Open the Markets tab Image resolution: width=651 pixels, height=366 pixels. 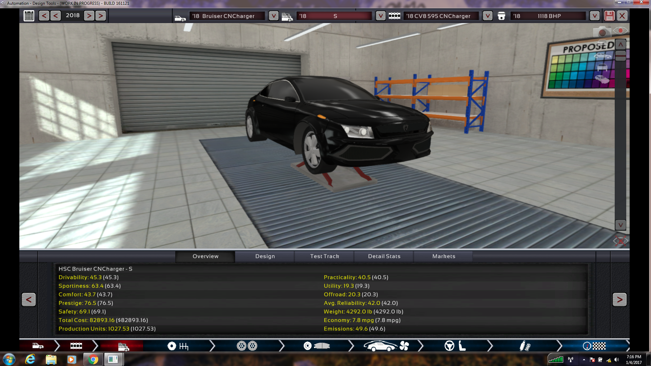[x=443, y=257]
